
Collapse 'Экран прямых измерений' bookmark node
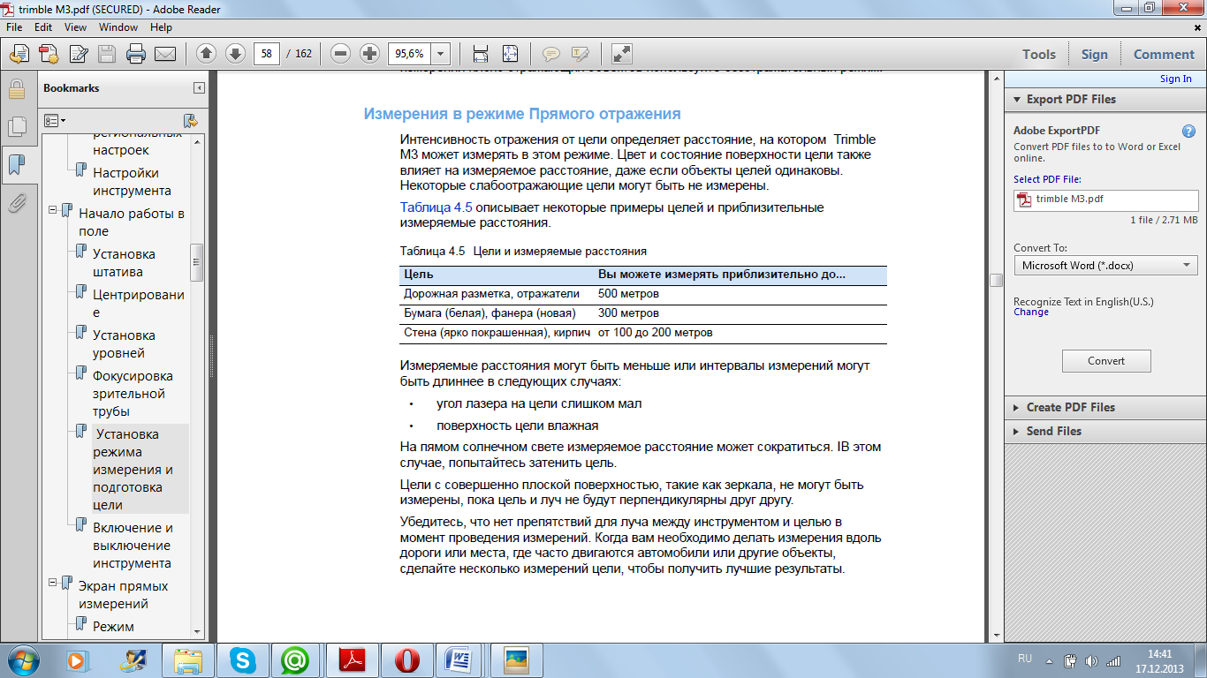[x=53, y=584]
